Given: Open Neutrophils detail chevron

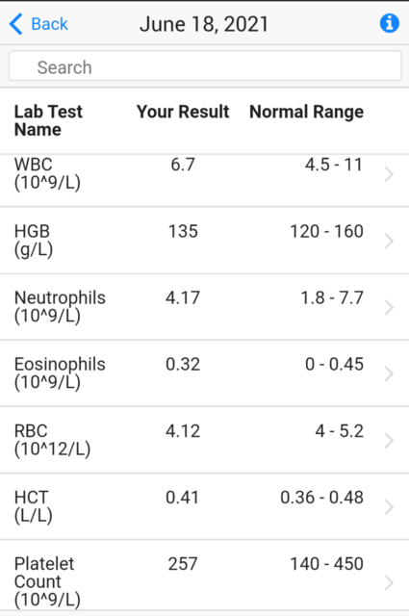Looking at the screenshot, I should 389,307.
